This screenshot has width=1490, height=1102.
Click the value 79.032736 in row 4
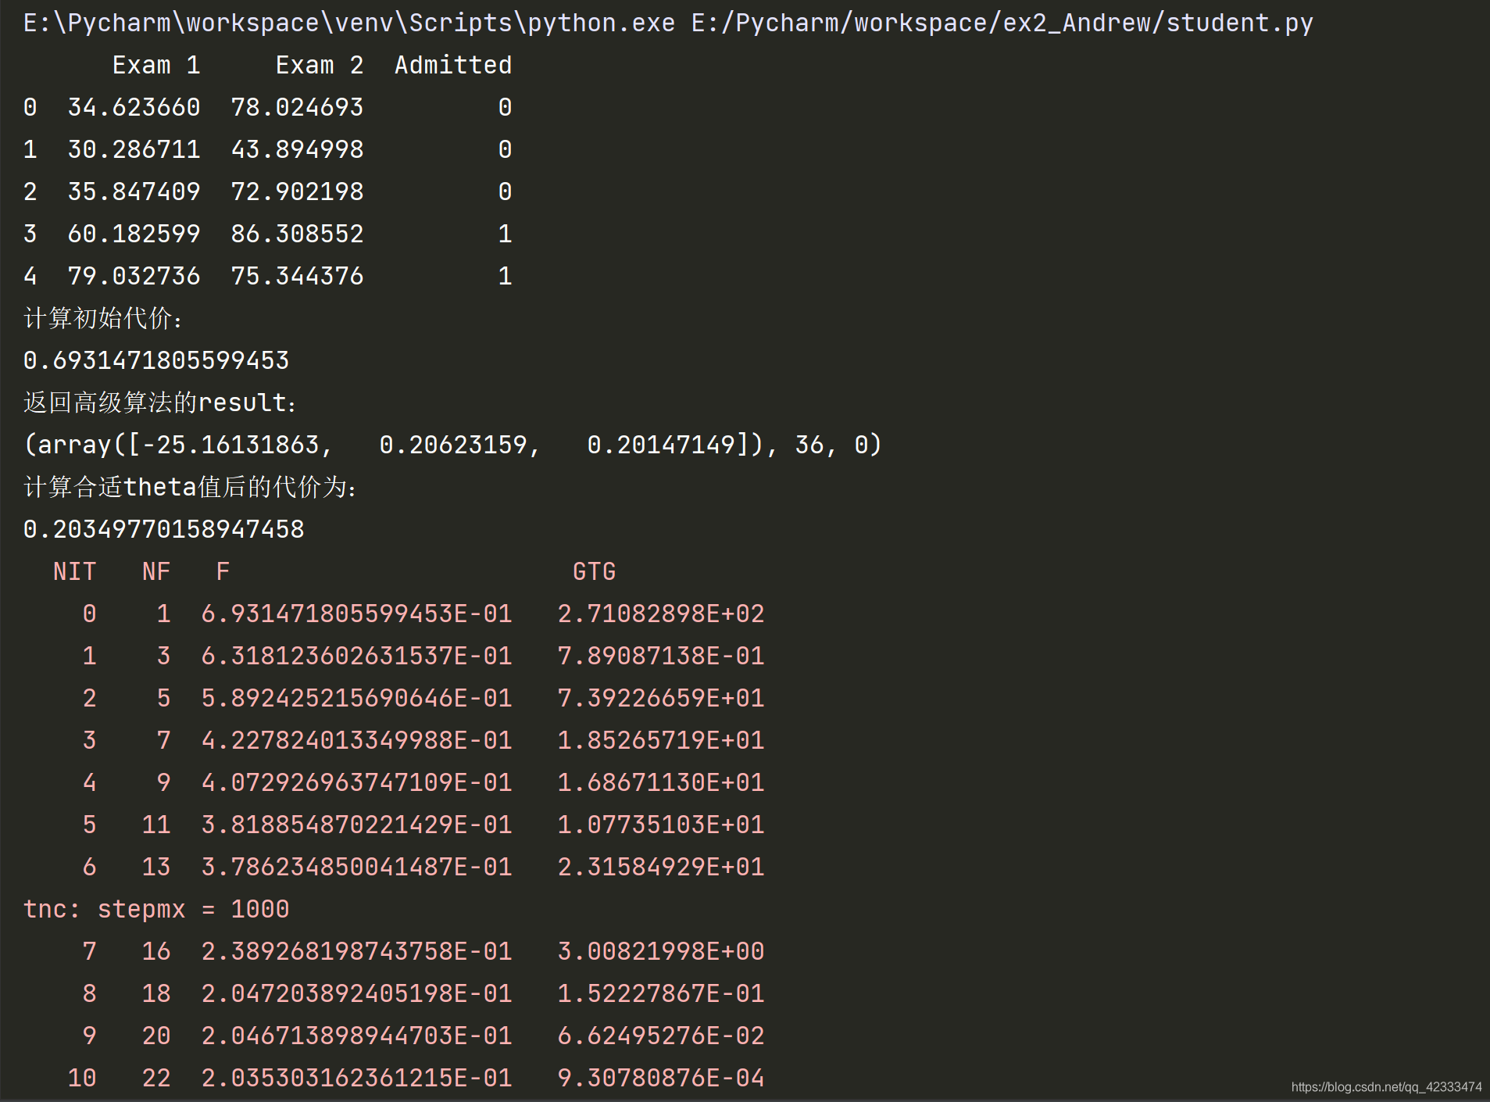point(134,276)
